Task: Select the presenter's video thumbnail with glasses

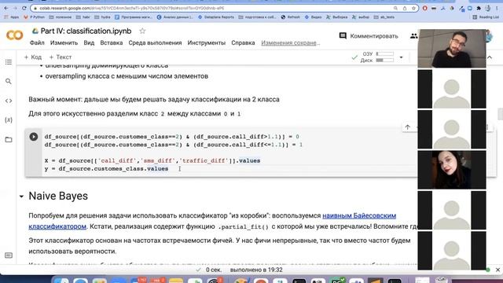Action: click(452, 49)
